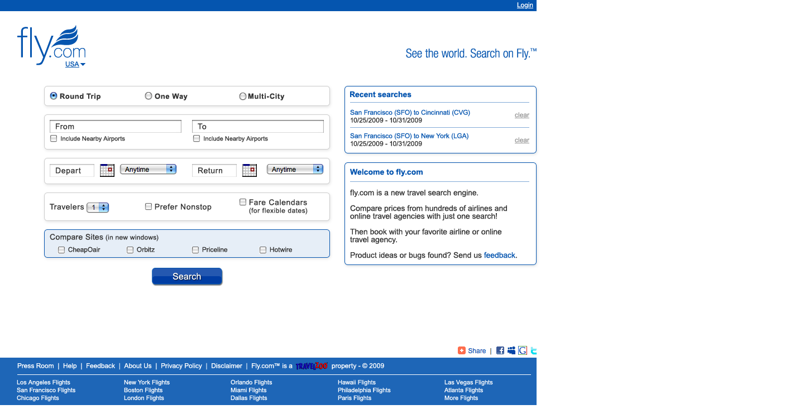Screen dimensions: 804x414
Task: Check the Priceline compare site
Action: pyautogui.click(x=195, y=250)
